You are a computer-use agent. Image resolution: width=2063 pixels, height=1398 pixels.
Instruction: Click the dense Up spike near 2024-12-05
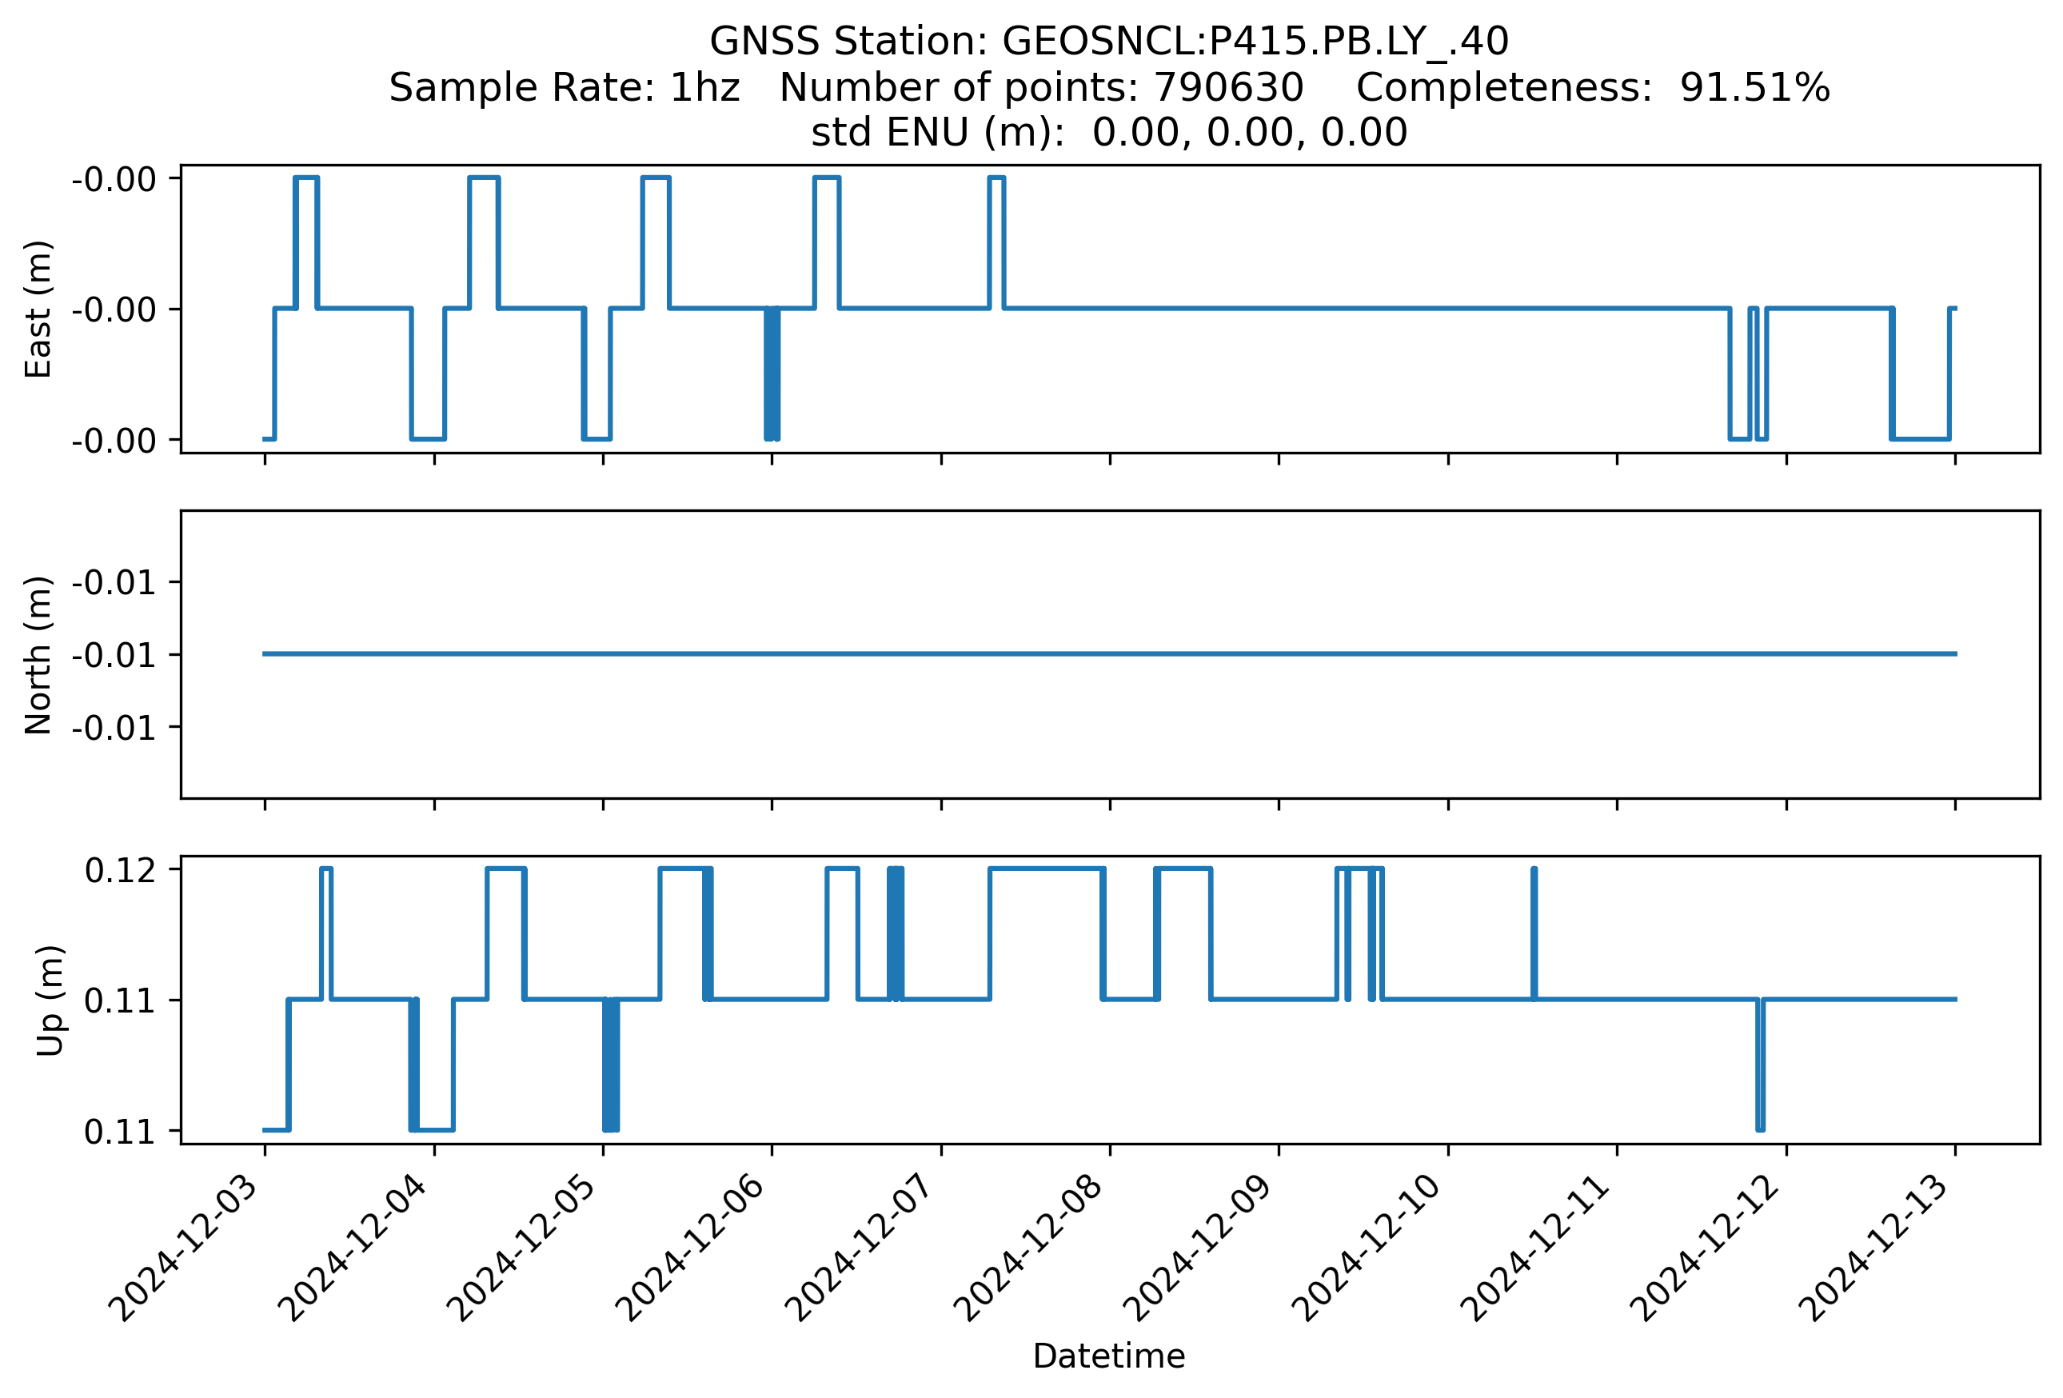(611, 1065)
